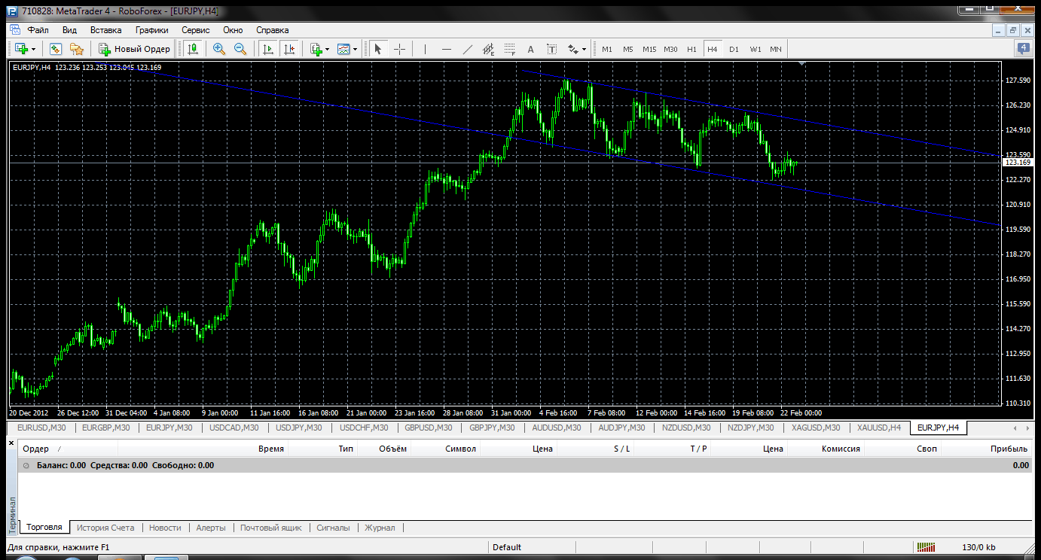Sort orders by the Прибыль column header

[x=1009, y=449]
